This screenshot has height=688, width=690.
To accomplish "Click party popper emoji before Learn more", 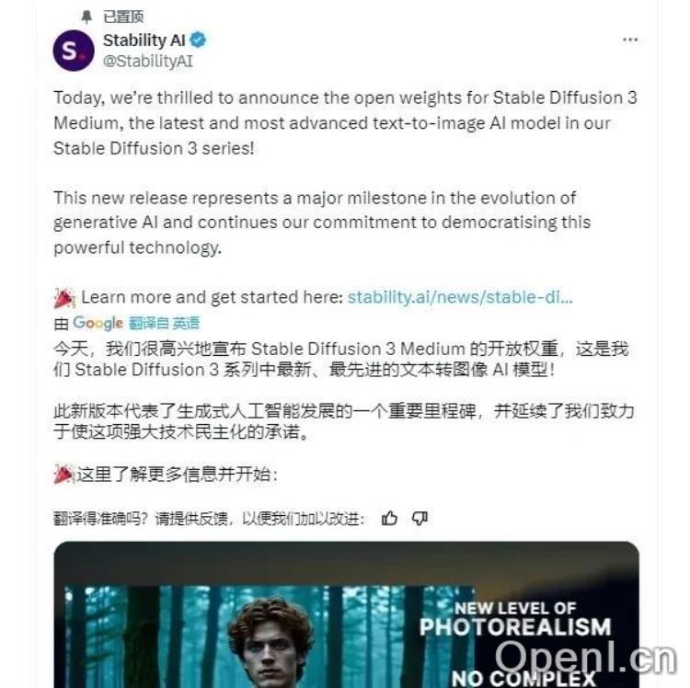I will pyautogui.click(x=64, y=298).
